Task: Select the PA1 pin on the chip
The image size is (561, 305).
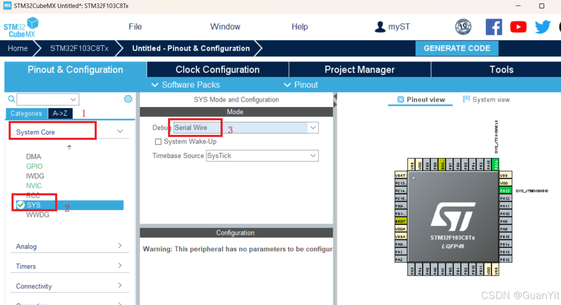Action: point(401,252)
